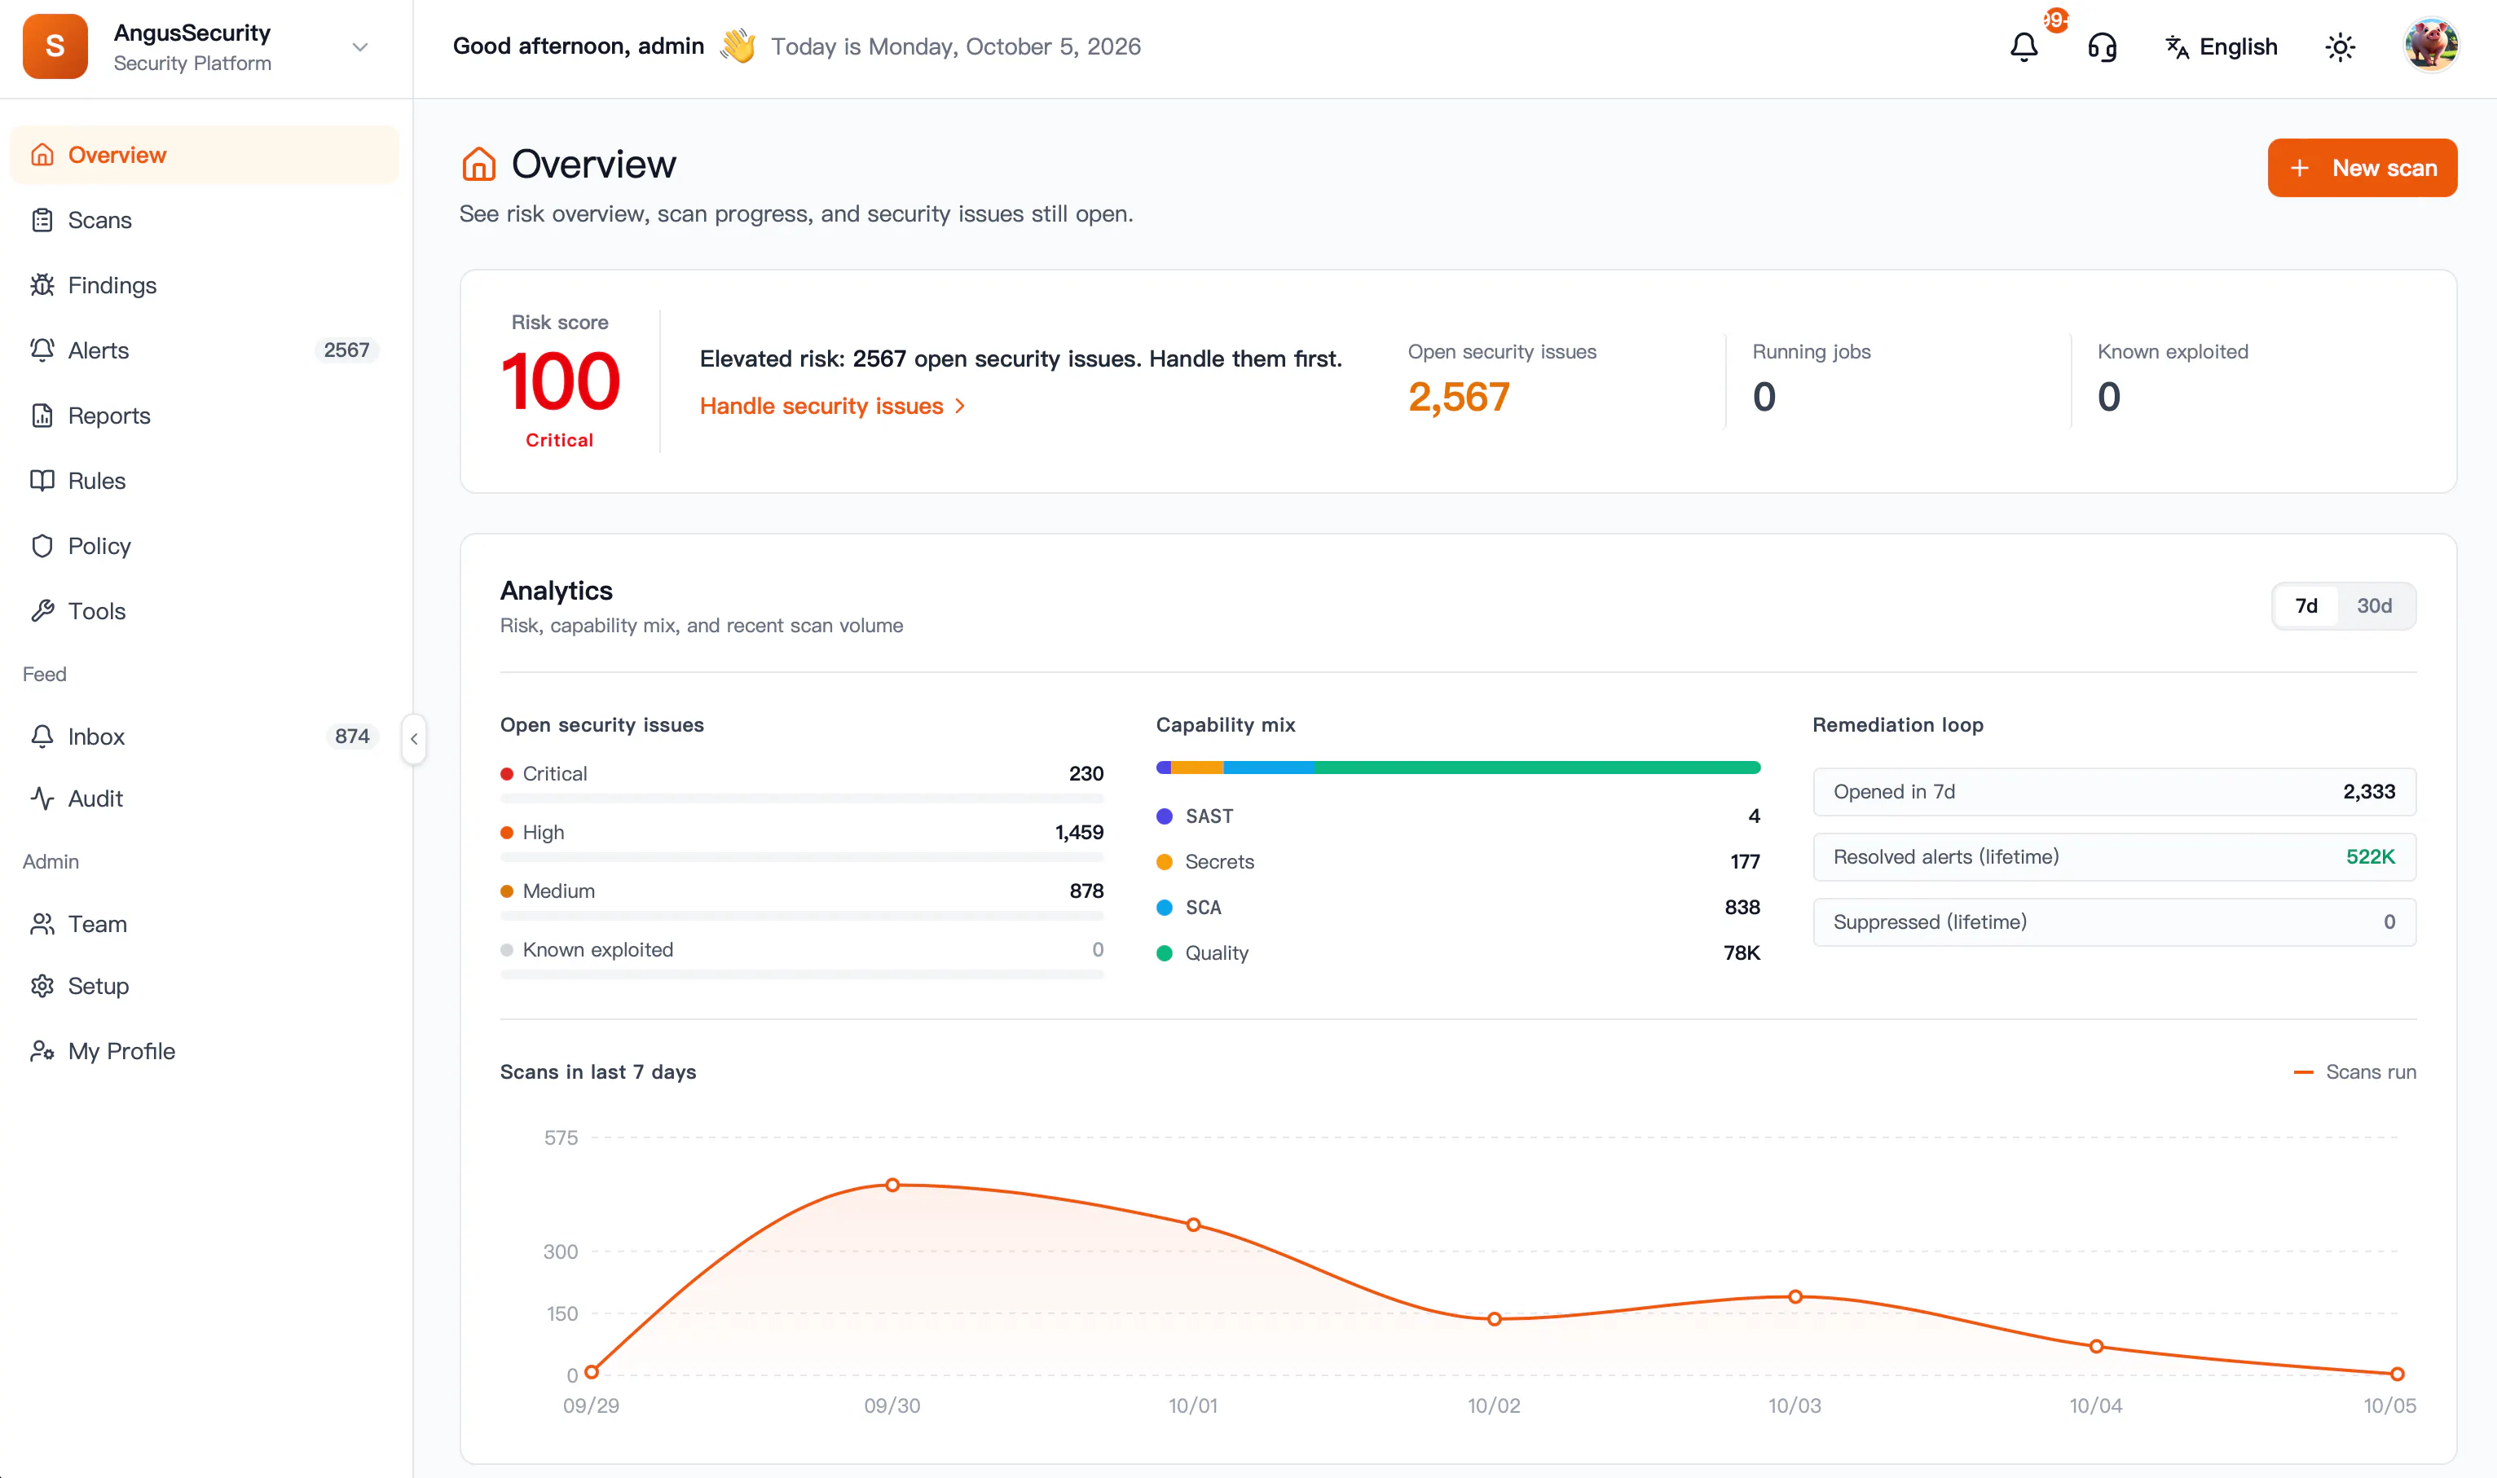Click the Team people icon

coord(42,923)
